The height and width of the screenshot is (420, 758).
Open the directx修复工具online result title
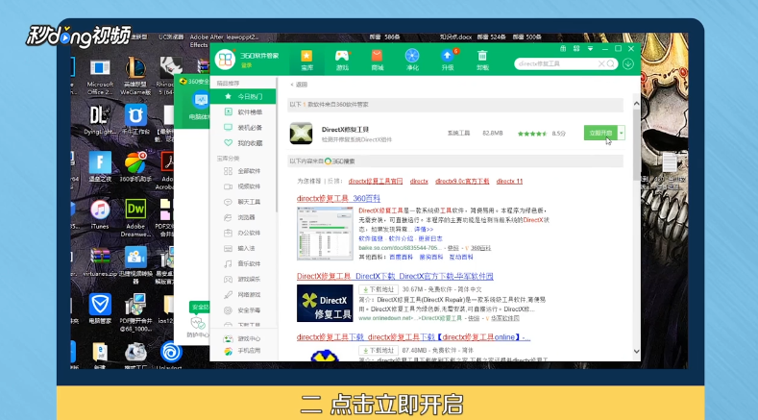click(413, 337)
